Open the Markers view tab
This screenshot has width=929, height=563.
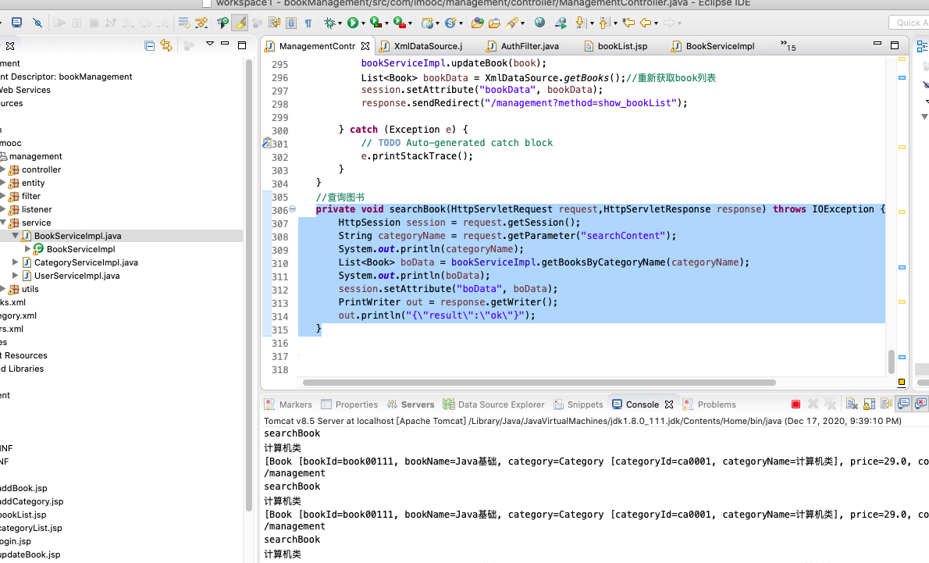289,404
